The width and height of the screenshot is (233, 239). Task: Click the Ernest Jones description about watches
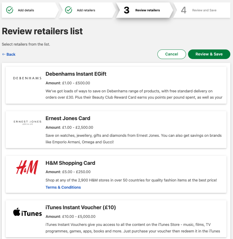tap(134, 139)
